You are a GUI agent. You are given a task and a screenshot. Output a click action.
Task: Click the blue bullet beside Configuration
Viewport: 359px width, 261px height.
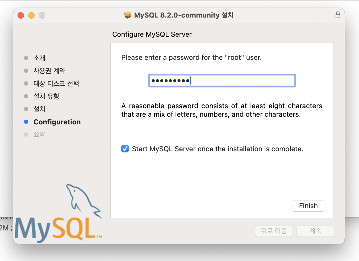point(26,122)
